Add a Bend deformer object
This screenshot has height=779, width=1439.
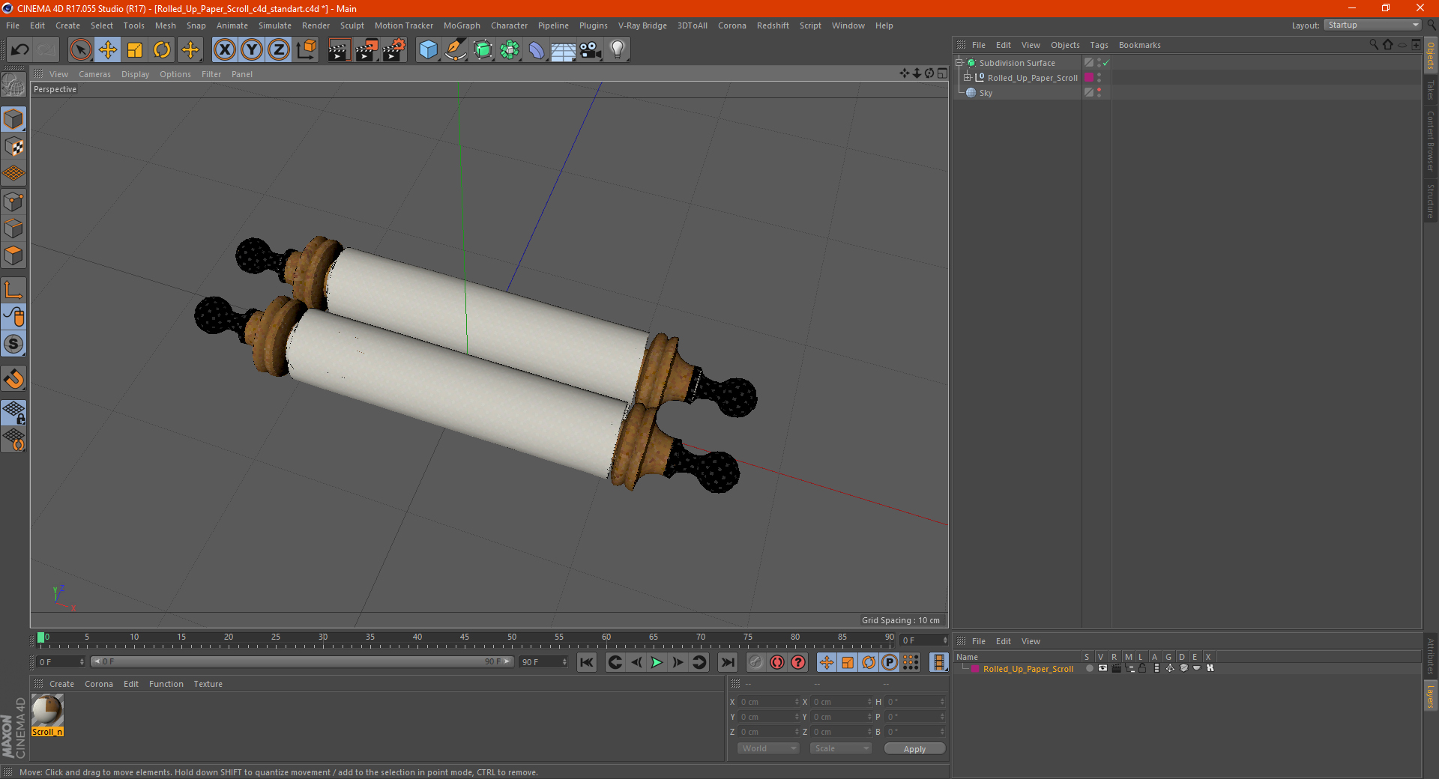pos(537,50)
